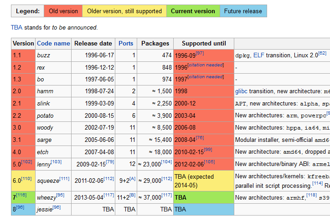Open citation 79 next to 2009-02-15
This screenshot has width=330, height=221.
(x=110, y=162)
